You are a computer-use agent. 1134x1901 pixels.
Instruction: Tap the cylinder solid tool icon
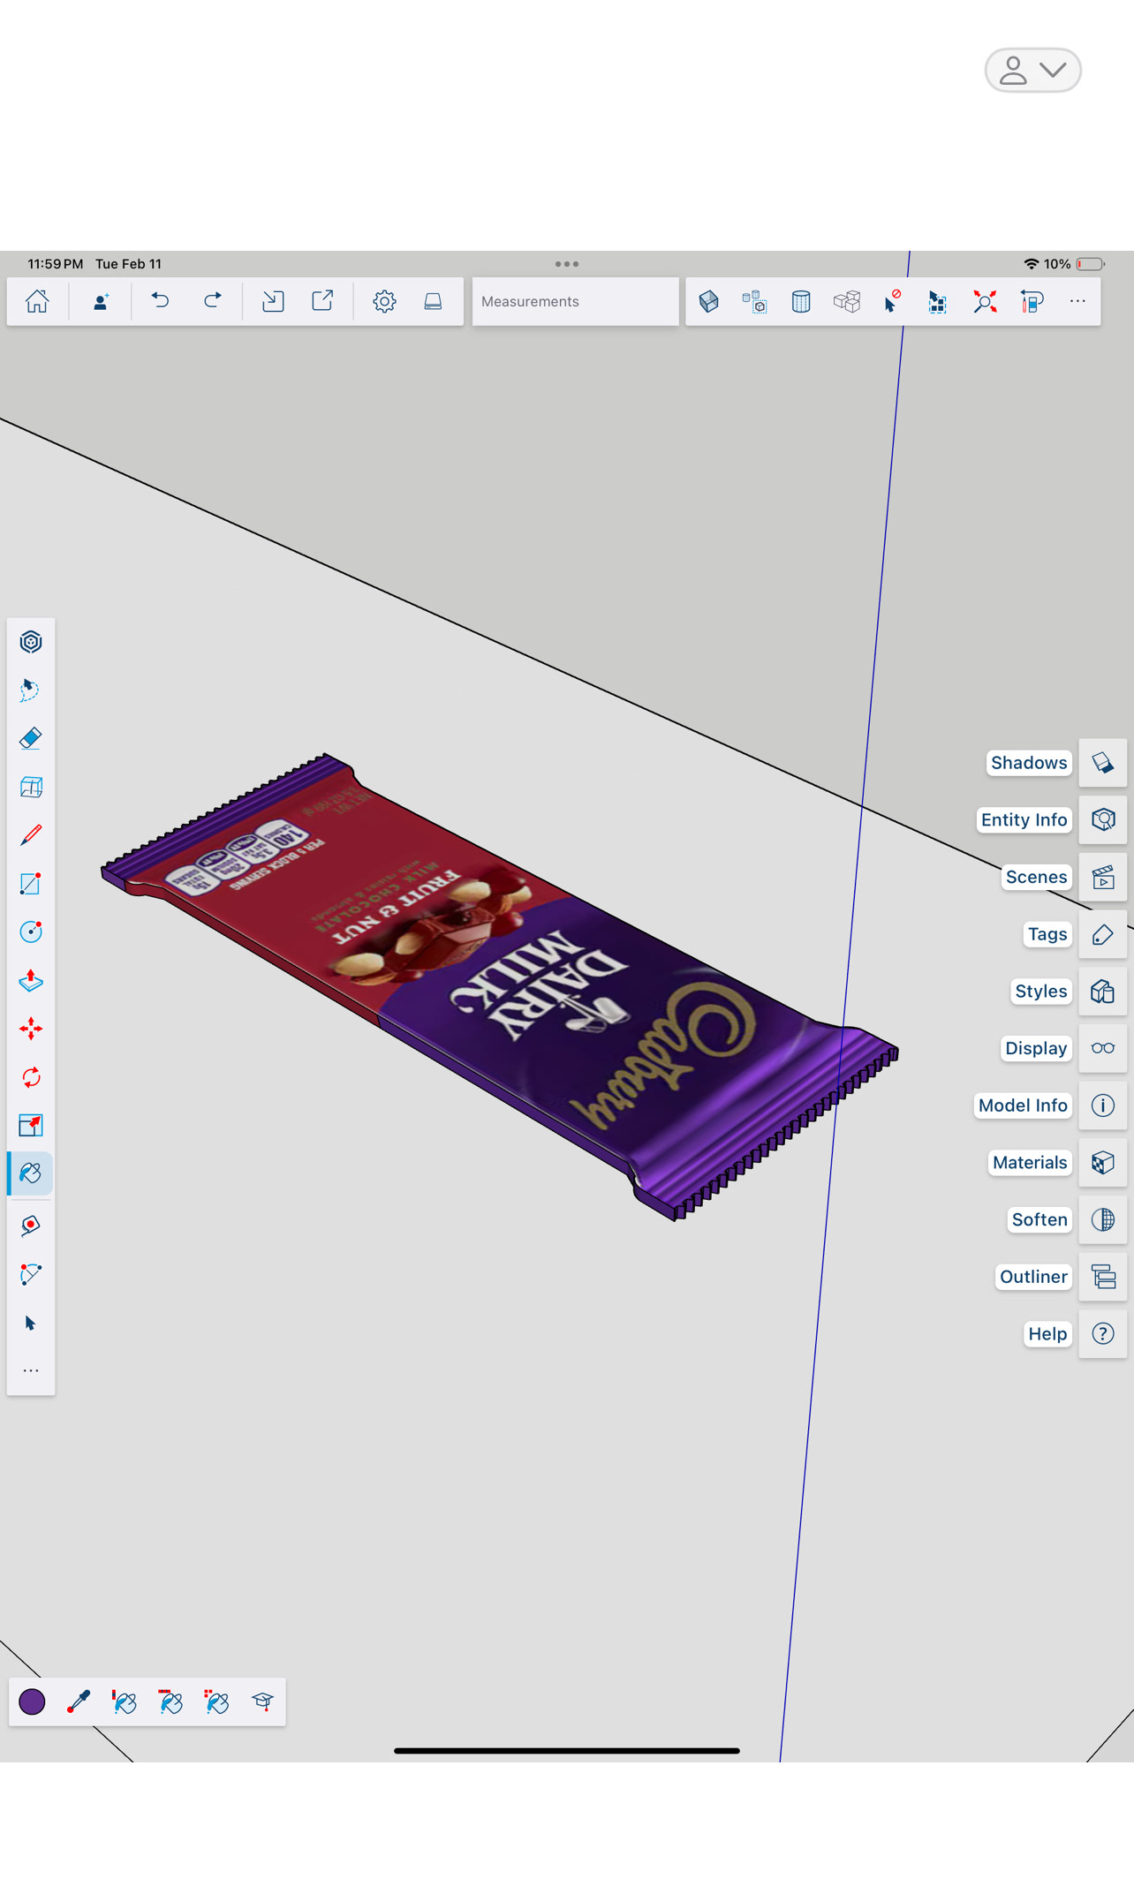(x=801, y=301)
